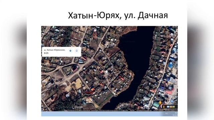This screenshot has width=214, height=120.
Task: Click the blue Directions icon in the address card
Action: point(71,51)
